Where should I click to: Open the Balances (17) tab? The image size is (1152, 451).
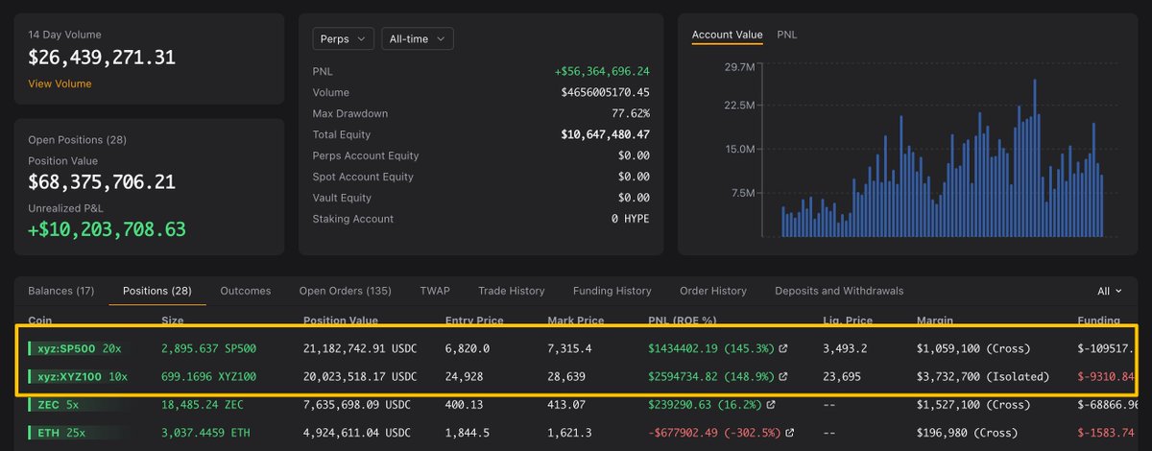coord(60,291)
